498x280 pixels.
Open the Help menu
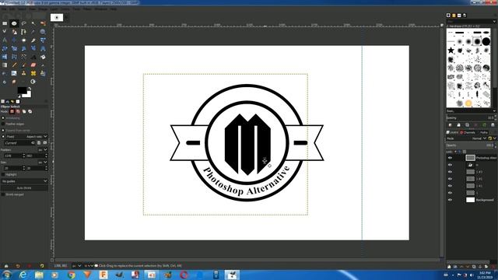114,9
